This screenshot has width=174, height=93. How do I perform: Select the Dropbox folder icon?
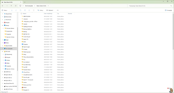[x=22, y=44]
